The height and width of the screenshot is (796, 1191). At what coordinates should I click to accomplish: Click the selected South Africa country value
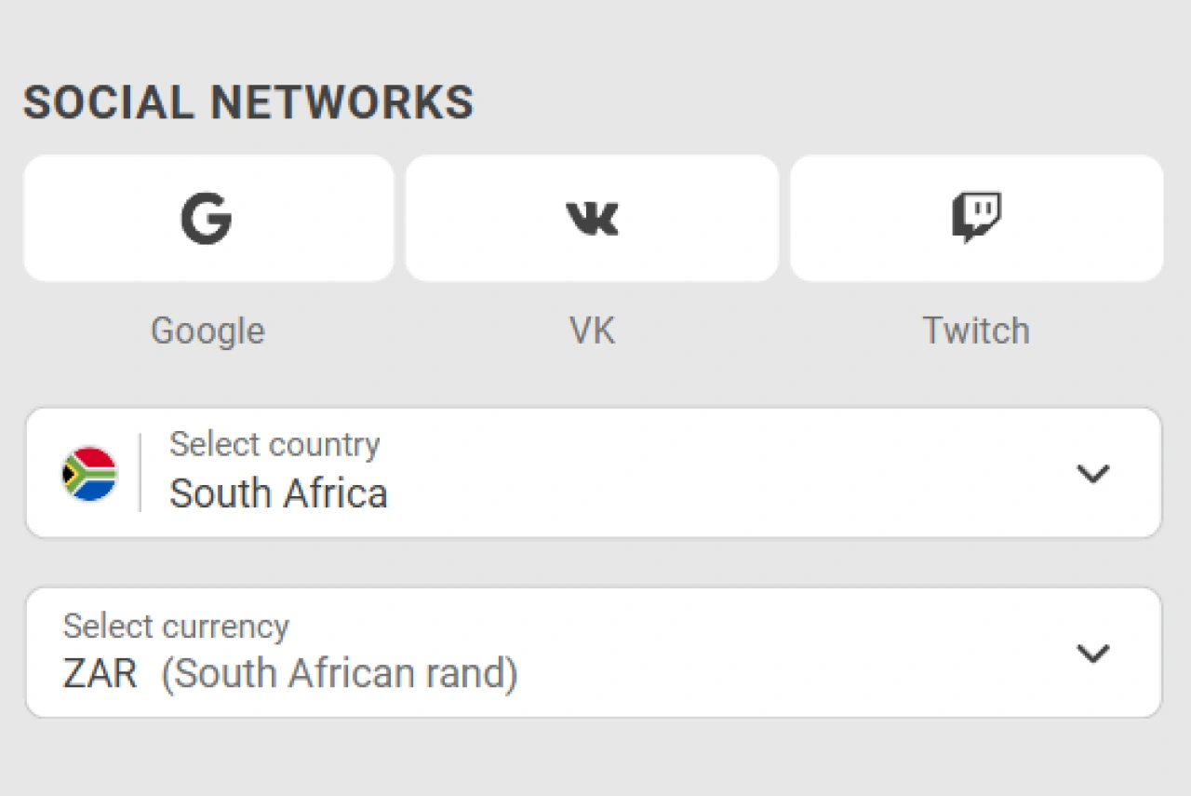278,493
